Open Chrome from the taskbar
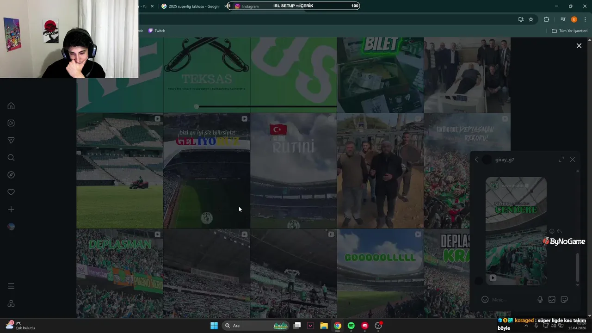592x333 pixels. 338,326
